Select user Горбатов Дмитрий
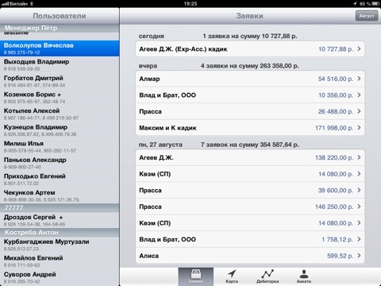The image size is (381, 286). (x=60, y=81)
